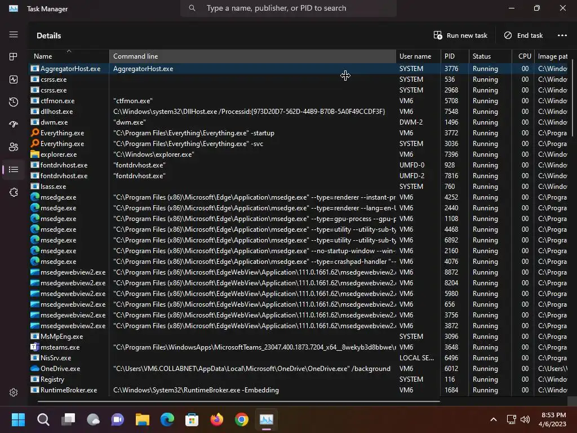Click Everything.exe icon with -svc argument
577x433 pixels.
tap(35, 143)
